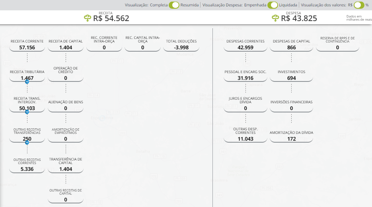The height and width of the screenshot is (207, 372).
Task: Expand Receita Trans. Intergov. chevron
Action: click(27, 112)
